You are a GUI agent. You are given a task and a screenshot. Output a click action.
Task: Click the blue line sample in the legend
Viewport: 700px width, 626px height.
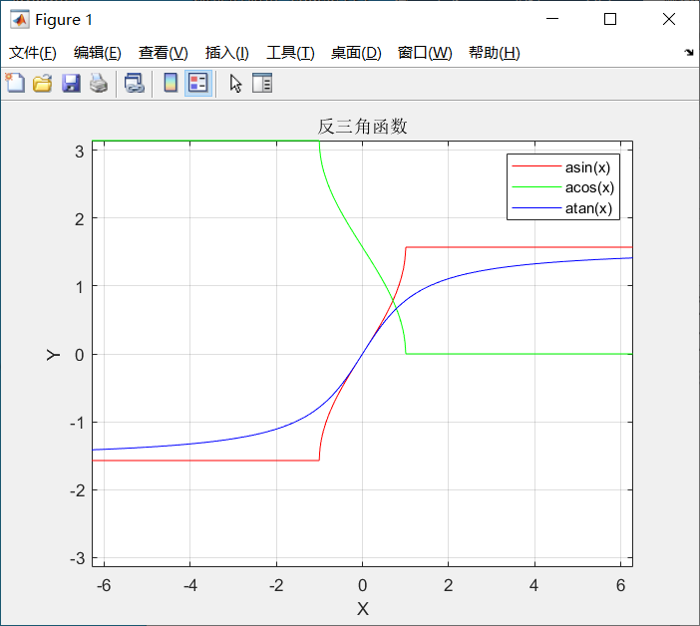[x=536, y=207]
